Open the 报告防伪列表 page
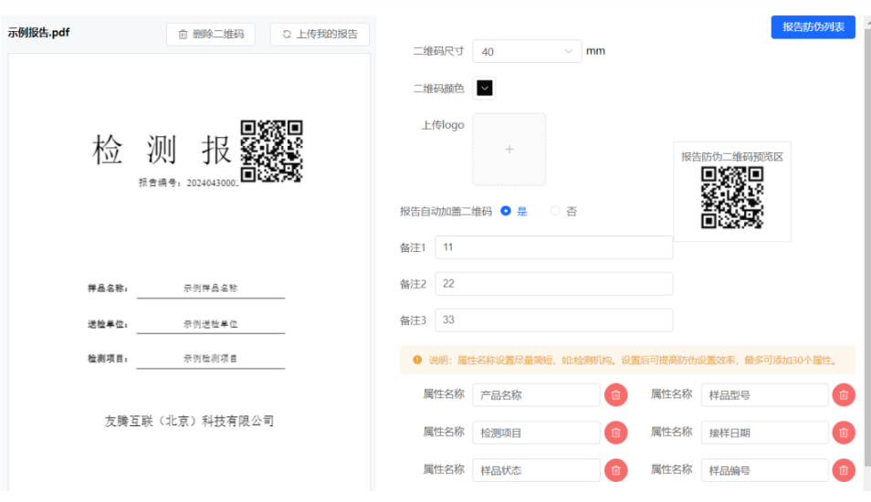Viewport: 871px width, 502px height. (x=813, y=26)
